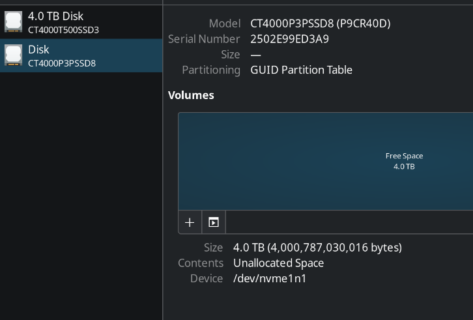This screenshot has height=320, width=473.
Task: Click the window-with-play-arrow icon below the volumes
Action: pos(214,222)
